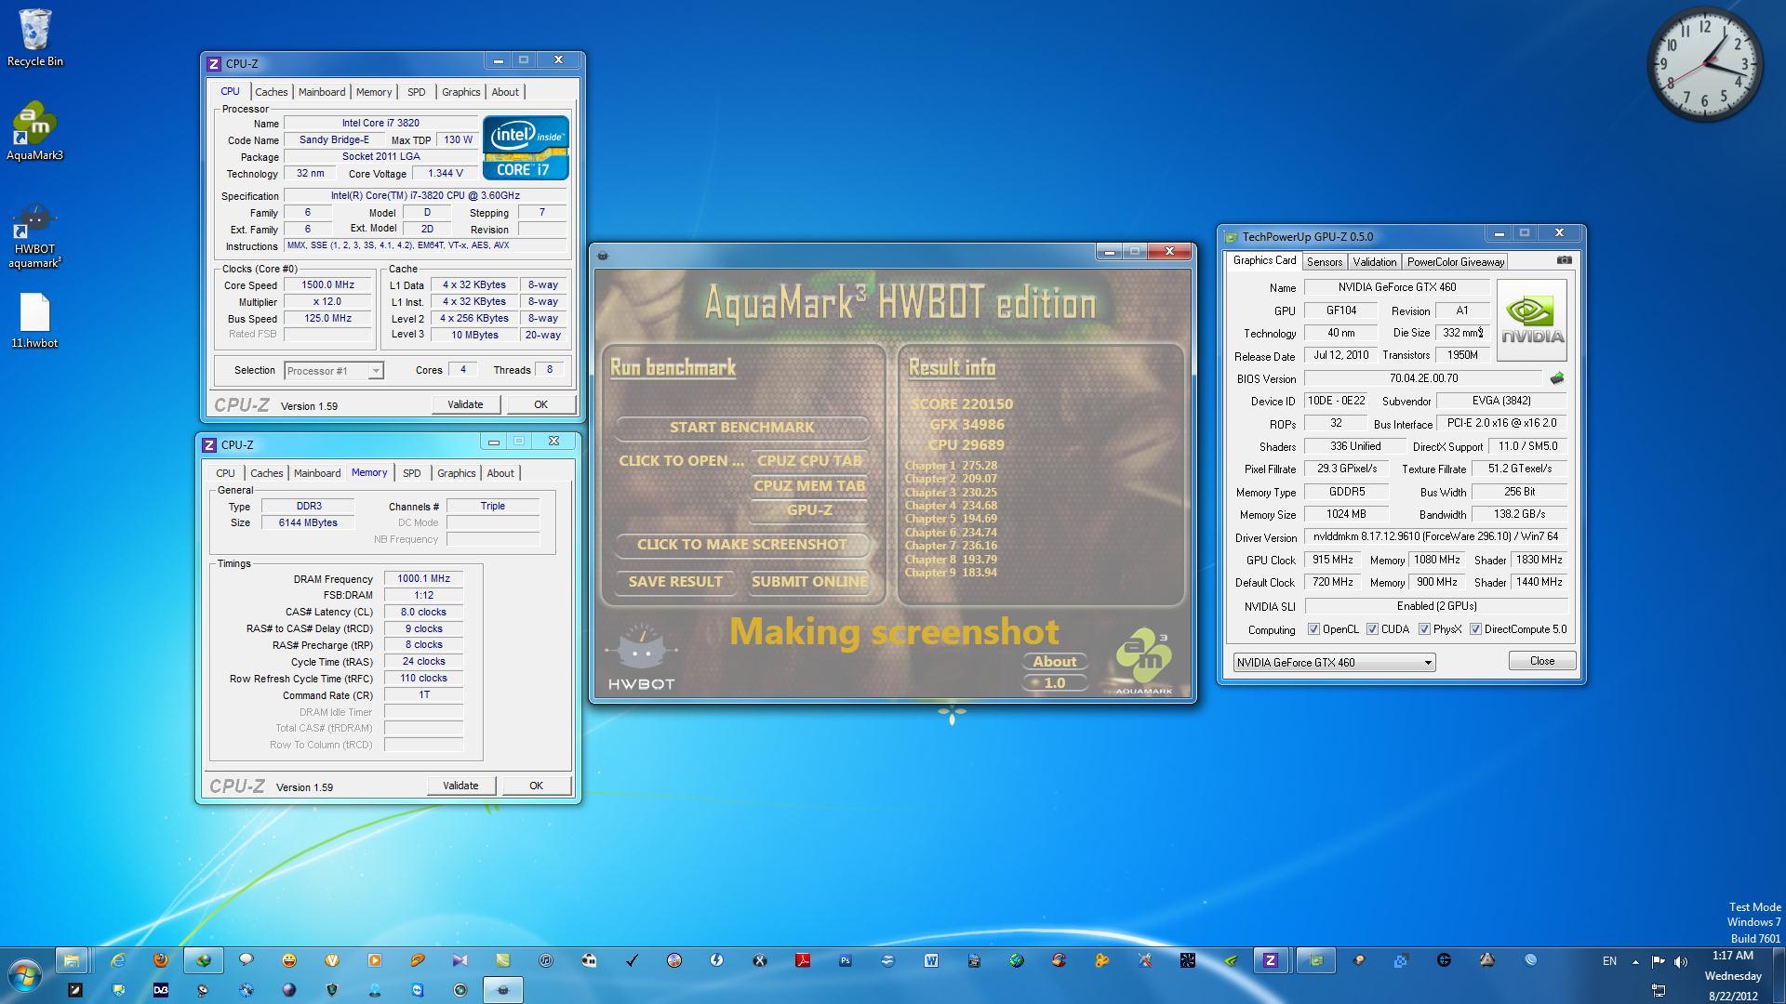The image size is (1786, 1004).
Task: Switch to Caches tab in top CPU-Z
Action: click(x=271, y=92)
